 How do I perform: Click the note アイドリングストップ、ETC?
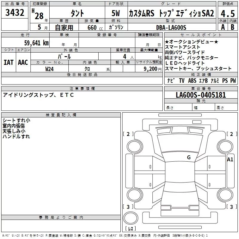click(x=39, y=95)
